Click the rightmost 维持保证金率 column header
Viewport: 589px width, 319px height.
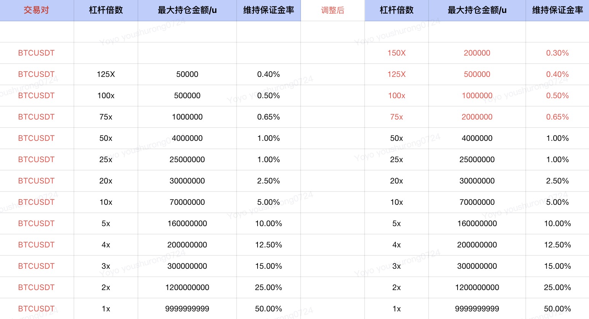pos(557,10)
